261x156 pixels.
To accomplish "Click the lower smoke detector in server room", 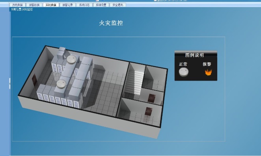I will point(61,84).
